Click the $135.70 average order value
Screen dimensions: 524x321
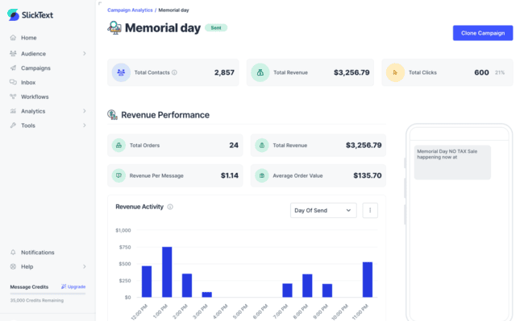368,175
